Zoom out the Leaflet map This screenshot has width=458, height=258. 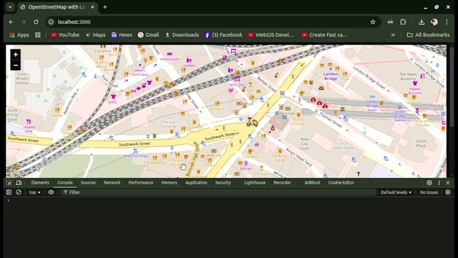pos(15,65)
